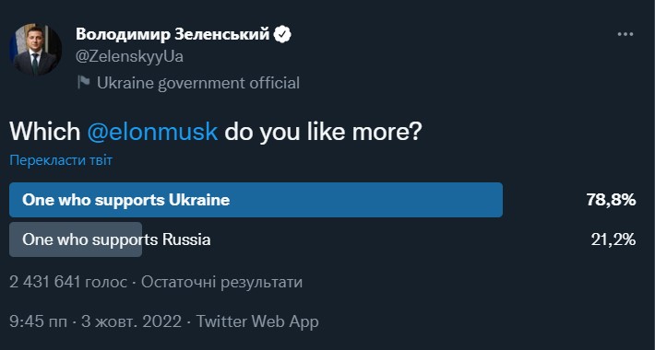Open the 9:45 пп tweet timestamp

coord(38,321)
